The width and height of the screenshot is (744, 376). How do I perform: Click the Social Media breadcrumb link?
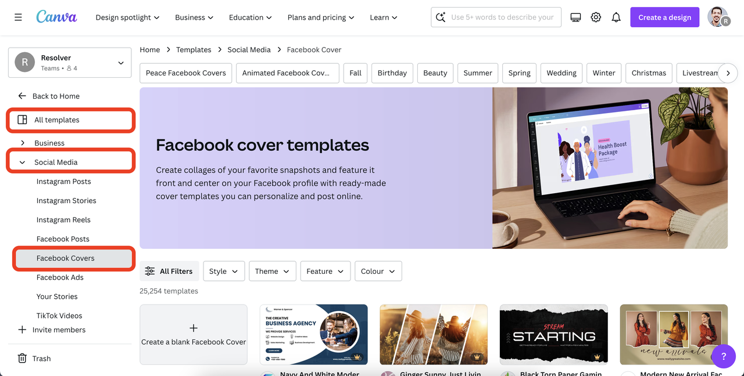click(249, 49)
